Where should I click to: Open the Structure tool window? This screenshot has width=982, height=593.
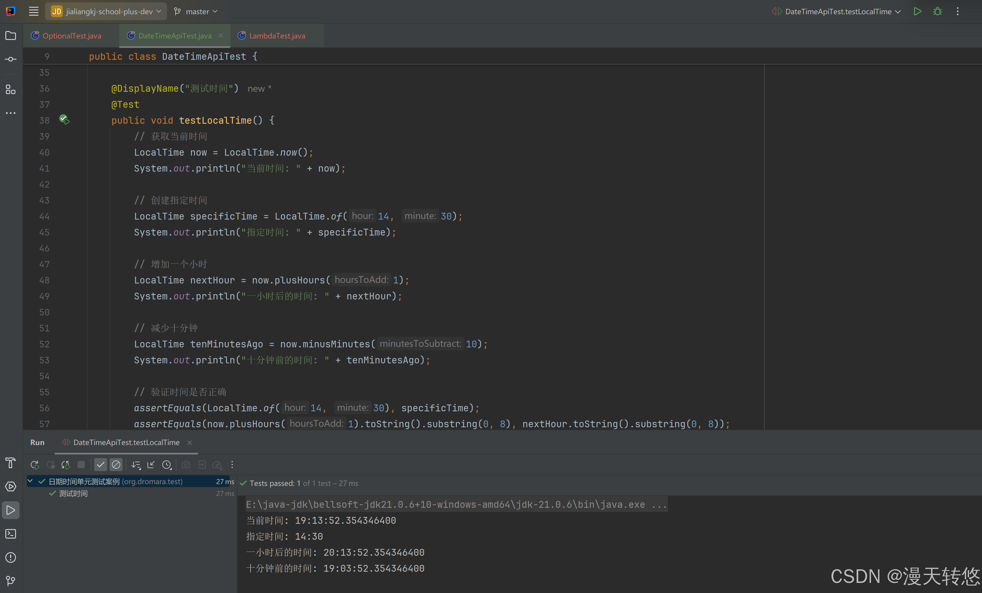coord(11,89)
